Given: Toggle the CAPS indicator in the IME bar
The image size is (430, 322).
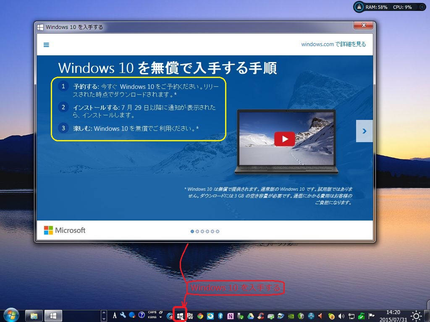Looking at the screenshot, I should pos(152,312).
